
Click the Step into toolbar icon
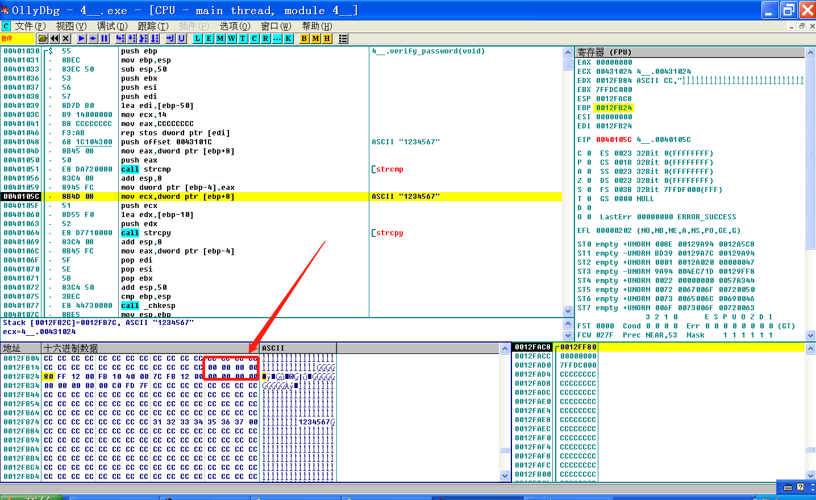pyautogui.click(x=120, y=39)
